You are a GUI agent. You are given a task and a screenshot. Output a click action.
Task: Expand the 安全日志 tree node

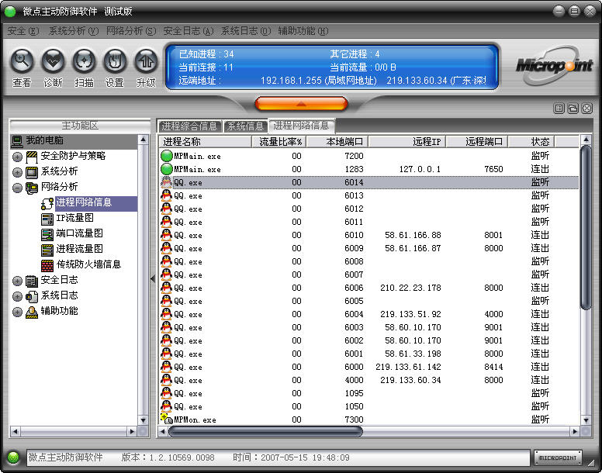tap(17, 281)
